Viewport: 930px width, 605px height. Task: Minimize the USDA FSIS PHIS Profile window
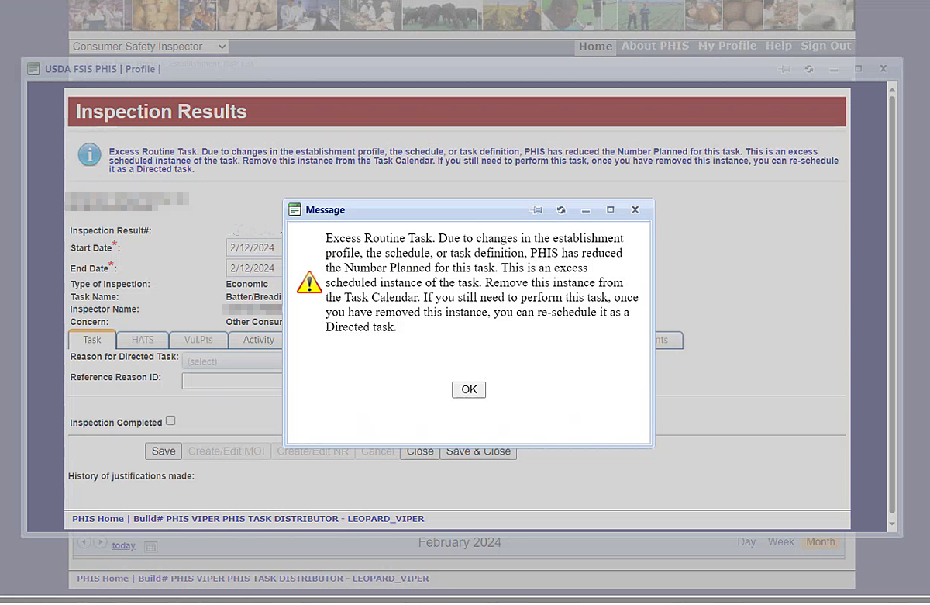(x=834, y=69)
